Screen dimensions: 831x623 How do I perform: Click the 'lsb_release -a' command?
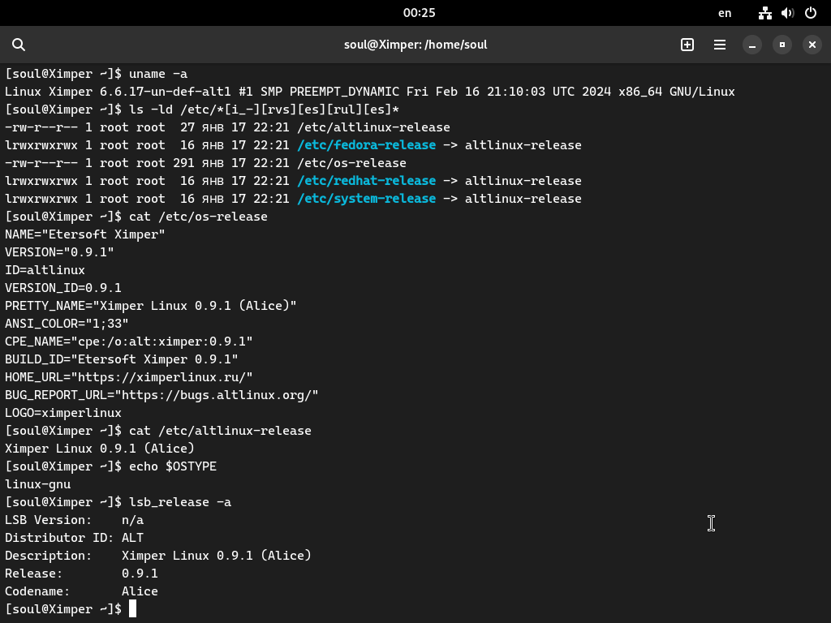tap(180, 502)
